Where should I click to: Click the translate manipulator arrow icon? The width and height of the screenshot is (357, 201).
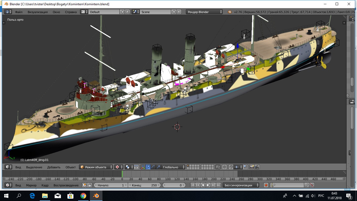coord(148,167)
